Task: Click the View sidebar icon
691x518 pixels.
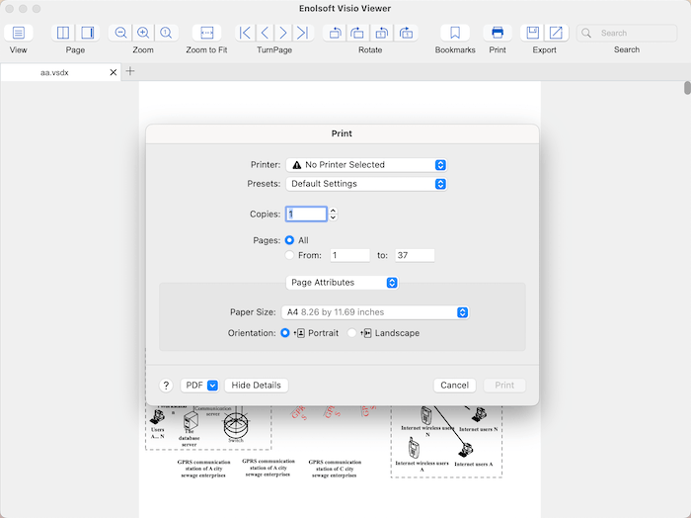Action: 18,33
